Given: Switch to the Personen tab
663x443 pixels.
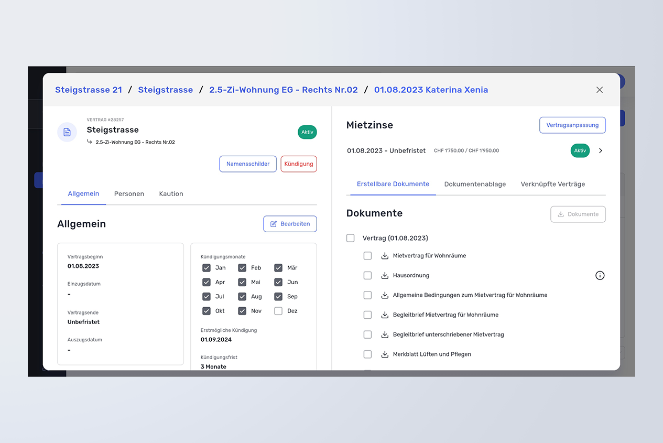Looking at the screenshot, I should click(129, 194).
